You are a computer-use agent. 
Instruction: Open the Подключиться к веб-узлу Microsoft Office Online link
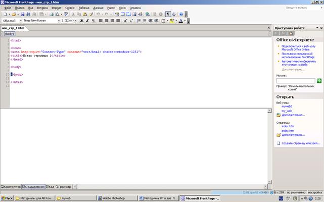pos(298,48)
